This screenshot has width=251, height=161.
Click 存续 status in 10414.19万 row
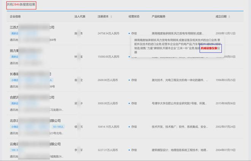coord(134,127)
